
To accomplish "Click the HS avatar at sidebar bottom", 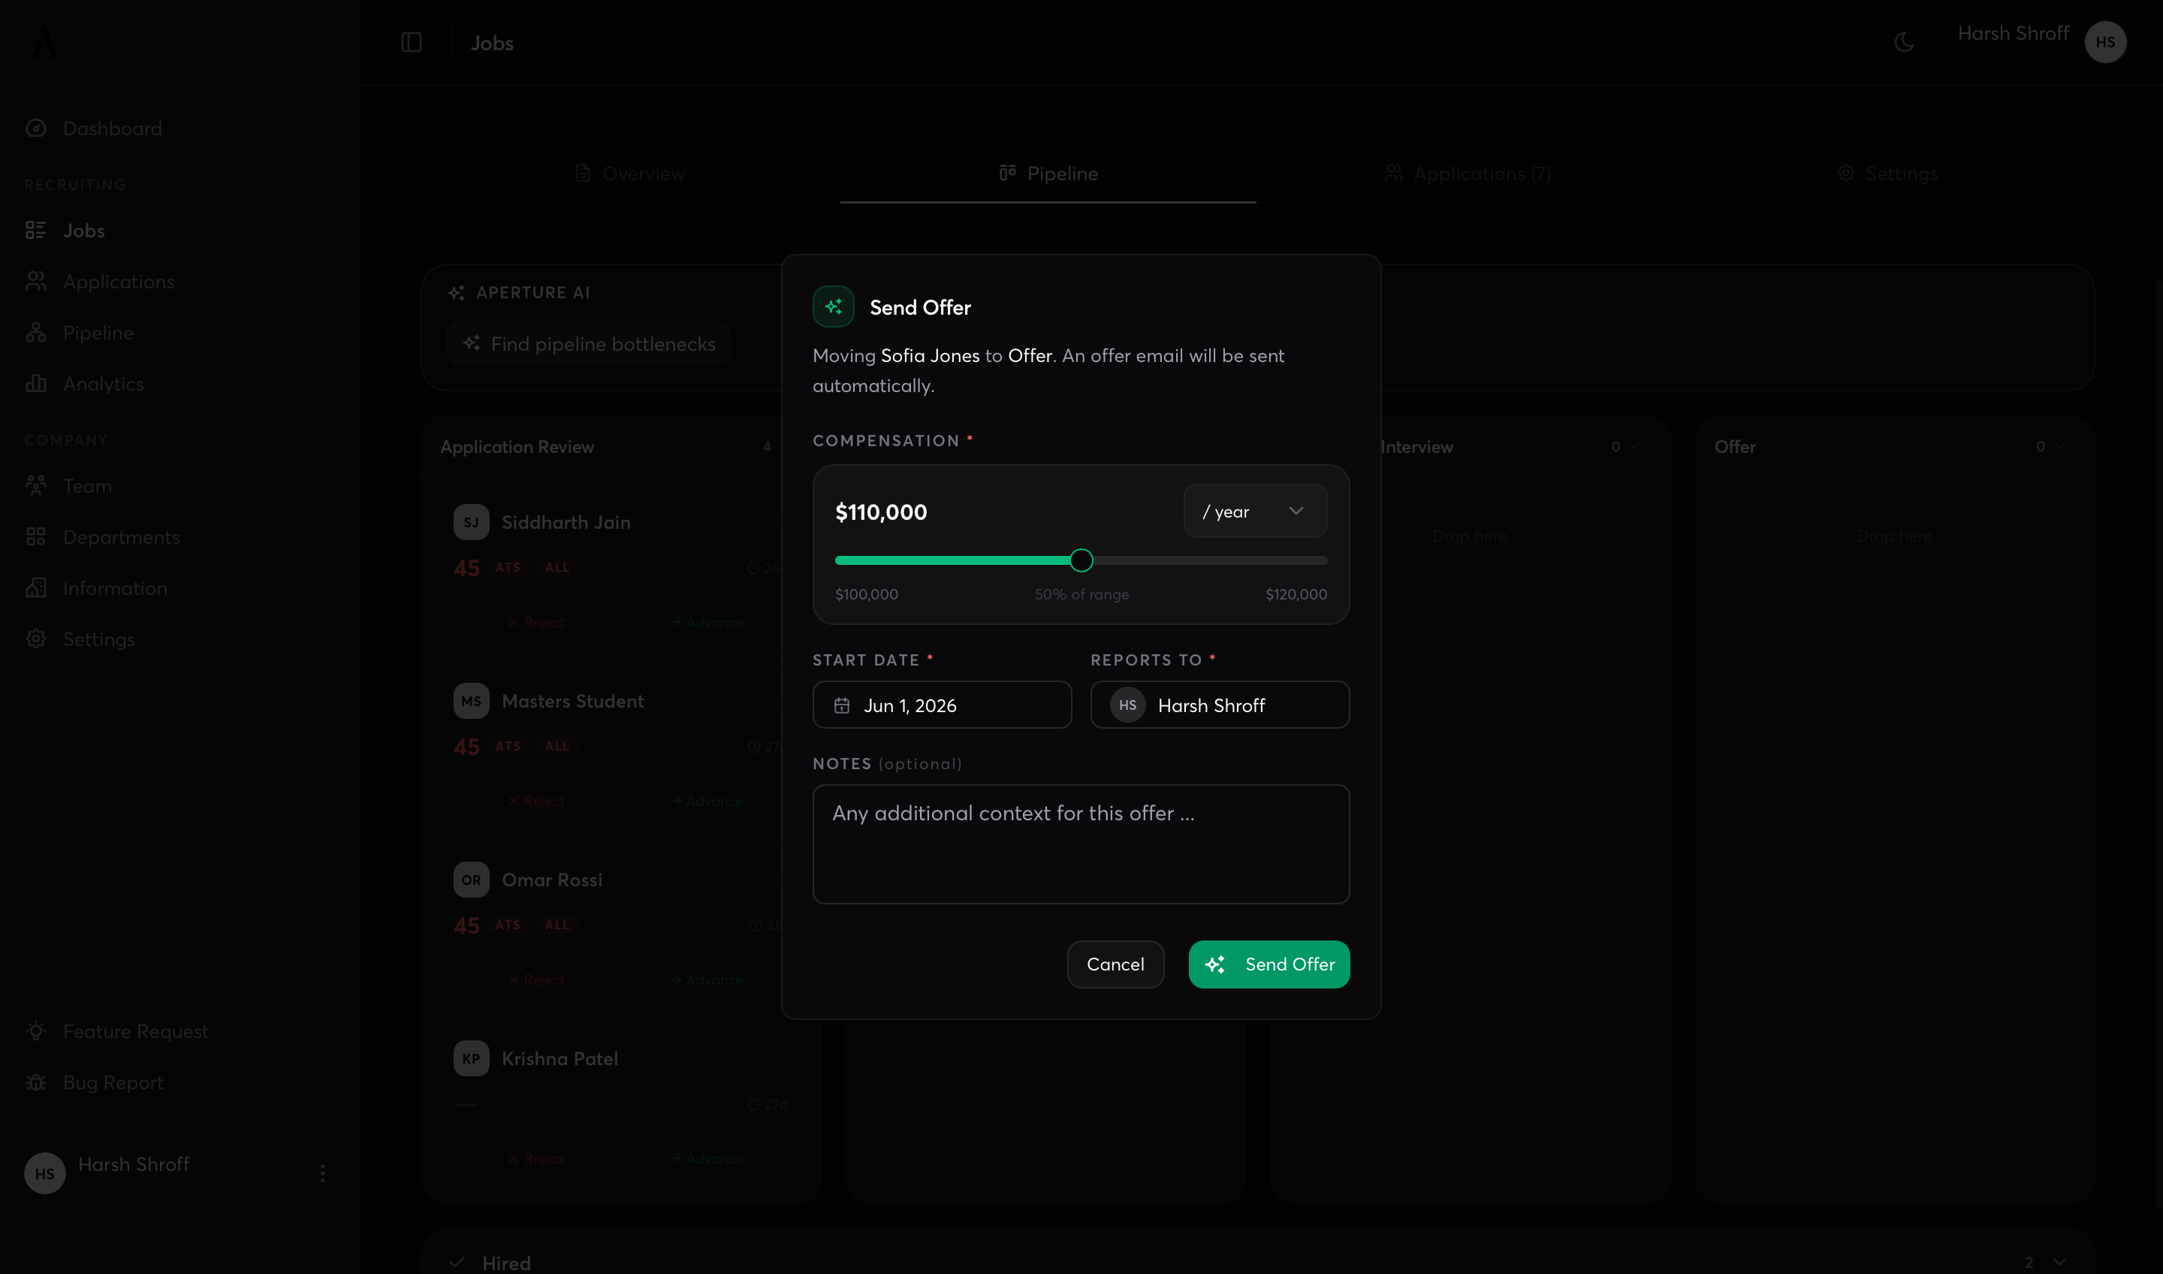I will (x=44, y=1173).
